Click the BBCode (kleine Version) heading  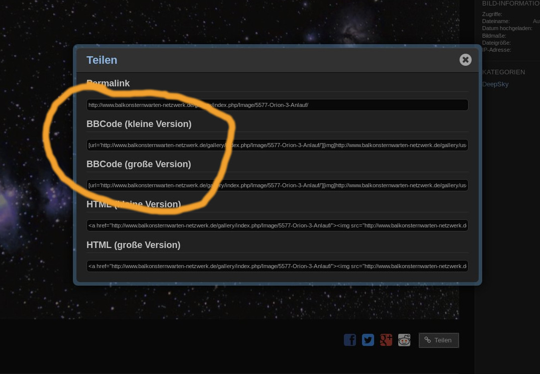139,124
